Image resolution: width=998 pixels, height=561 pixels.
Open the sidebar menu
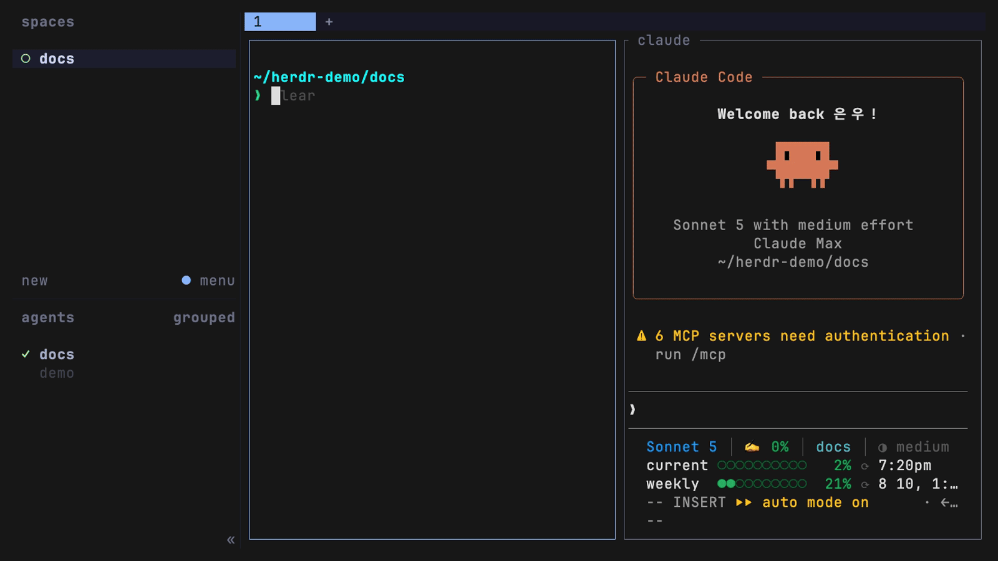217,281
